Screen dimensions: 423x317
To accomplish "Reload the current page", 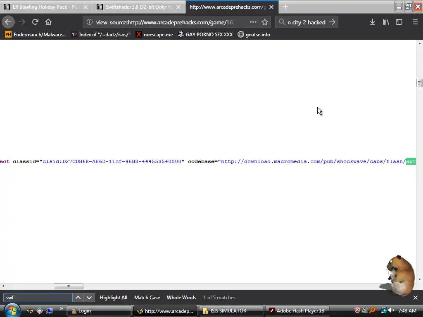I will pos(35,22).
